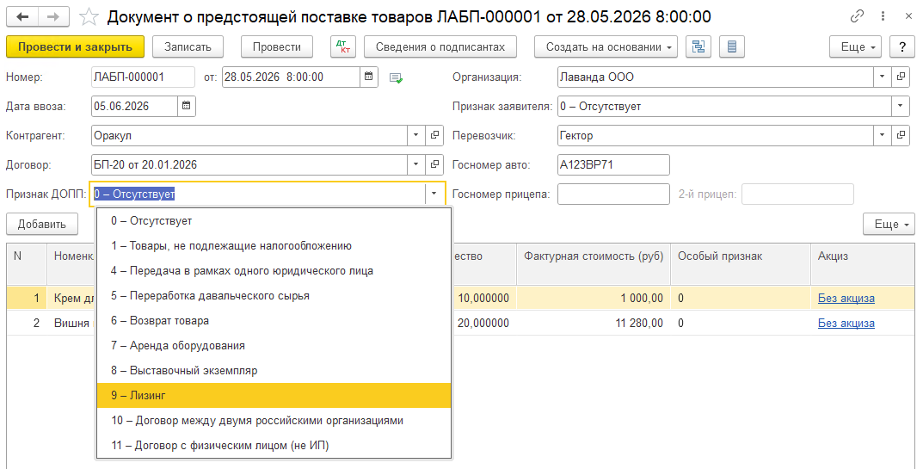
Task: Open the БП-20 contract card
Action: (x=434, y=164)
